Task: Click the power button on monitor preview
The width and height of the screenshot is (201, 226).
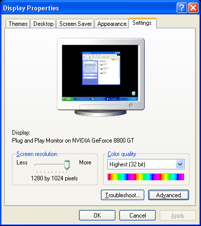Action: (131, 105)
